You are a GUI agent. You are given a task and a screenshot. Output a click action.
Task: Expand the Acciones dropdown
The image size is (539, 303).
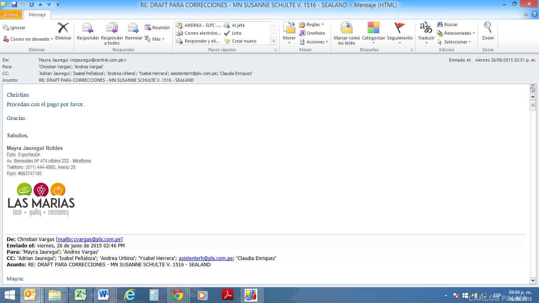(327, 42)
